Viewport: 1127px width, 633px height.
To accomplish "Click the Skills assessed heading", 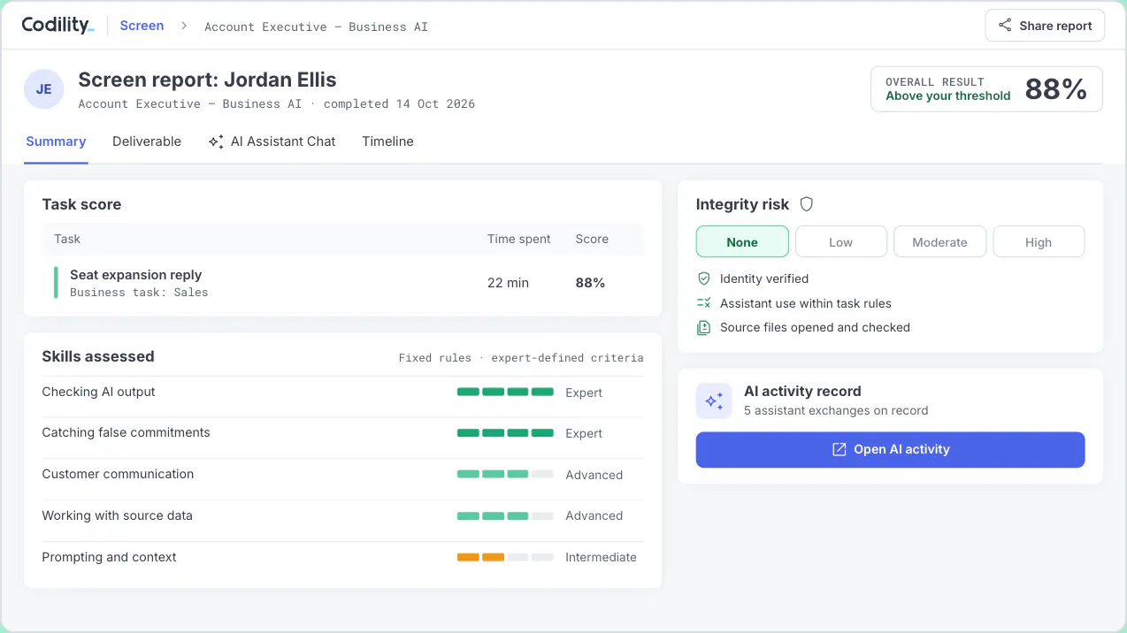I will (x=98, y=356).
